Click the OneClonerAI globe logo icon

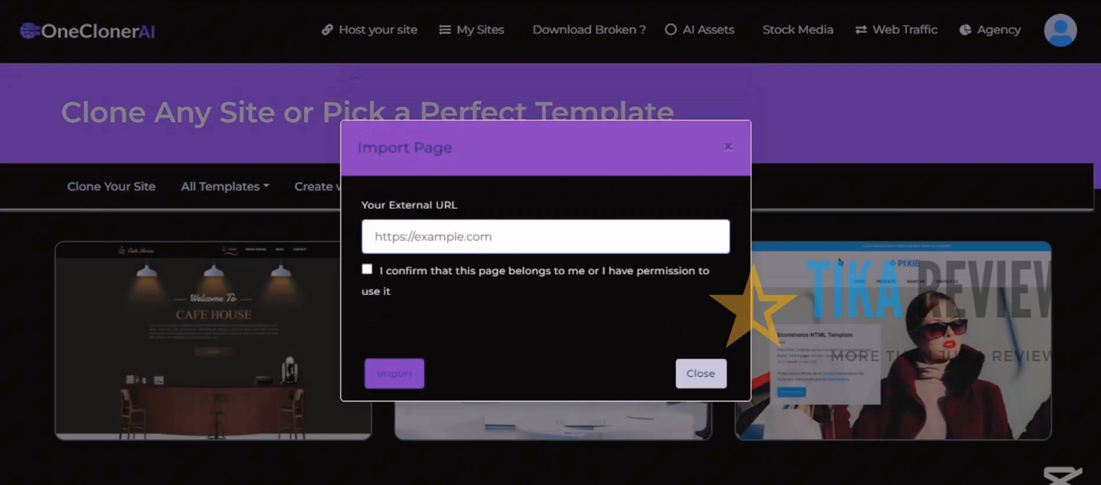(x=29, y=31)
